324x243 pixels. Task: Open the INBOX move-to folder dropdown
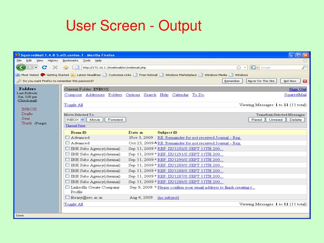pos(75,120)
